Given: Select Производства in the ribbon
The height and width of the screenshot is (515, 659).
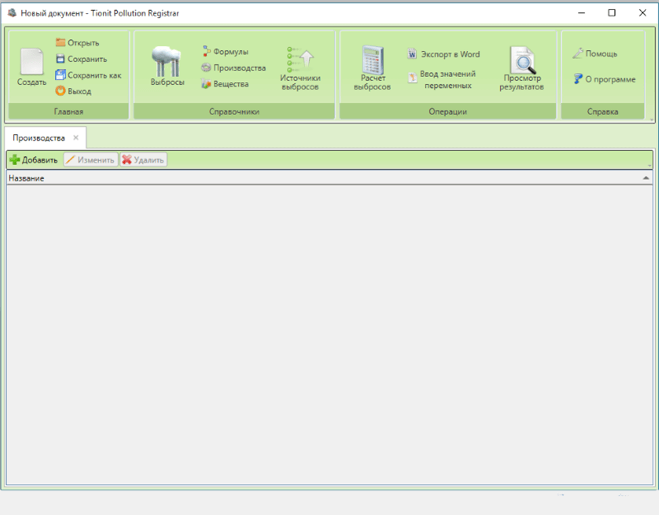Looking at the screenshot, I should [x=233, y=68].
